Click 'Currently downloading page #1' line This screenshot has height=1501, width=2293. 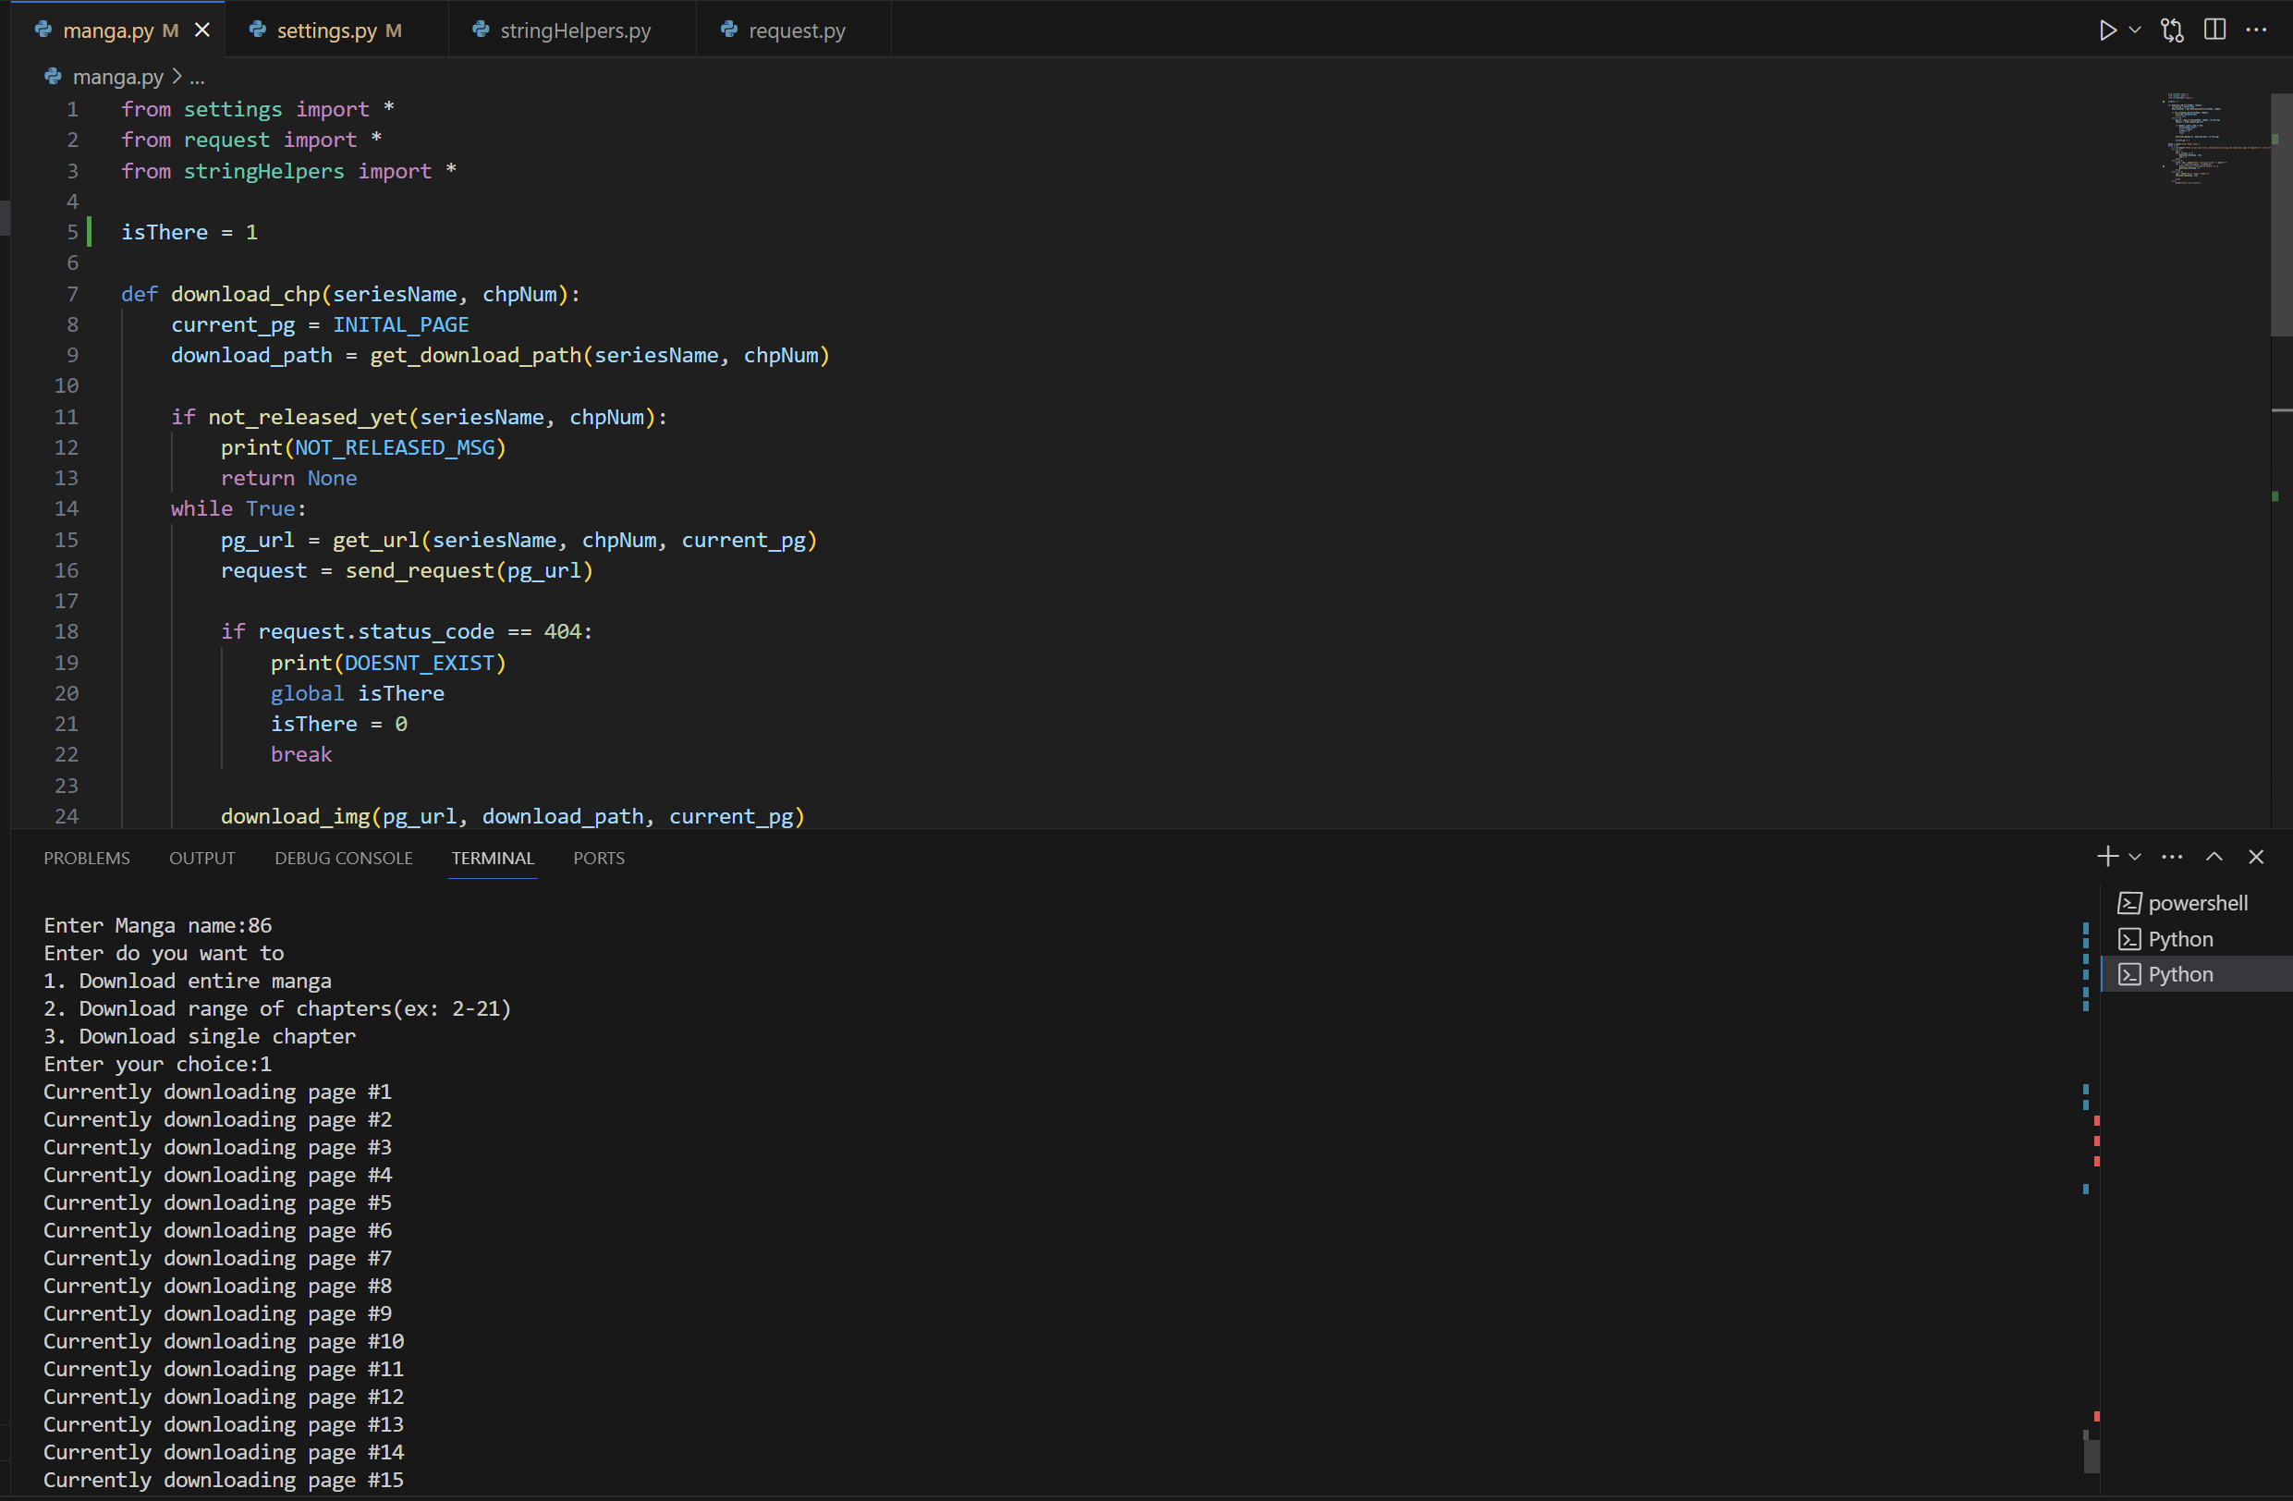(x=218, y=1092)
